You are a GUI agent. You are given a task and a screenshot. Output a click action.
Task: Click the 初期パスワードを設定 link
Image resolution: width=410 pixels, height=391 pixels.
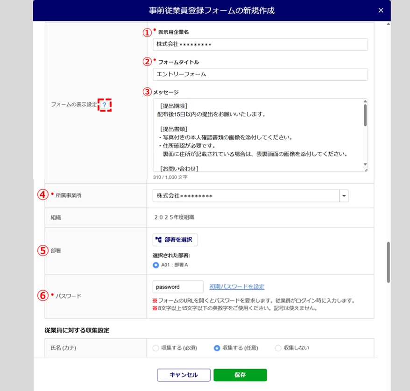click(237, 287)
